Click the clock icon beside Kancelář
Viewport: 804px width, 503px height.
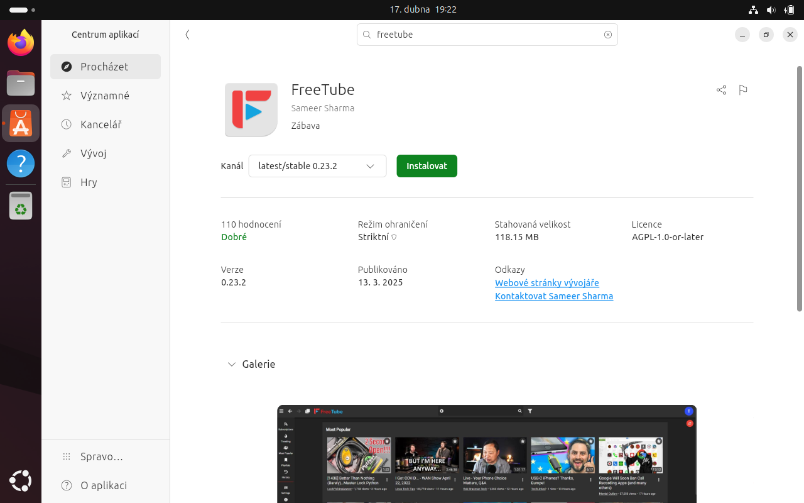pyautogui.click(x=67, y=124)
